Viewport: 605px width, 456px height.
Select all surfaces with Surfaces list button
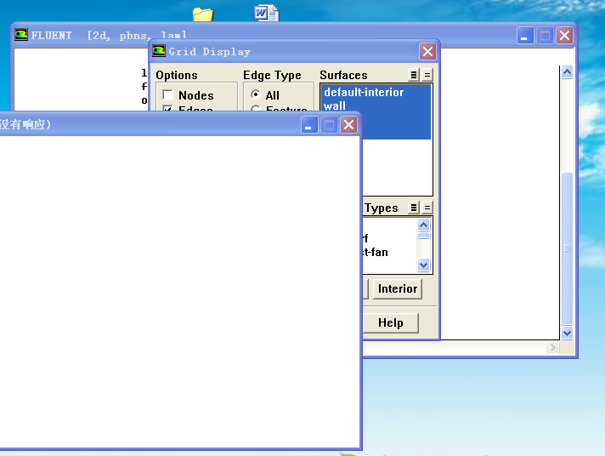(x=414, y=75)
